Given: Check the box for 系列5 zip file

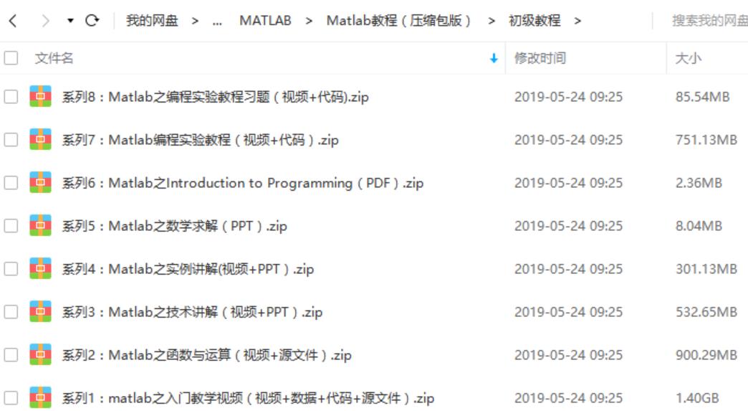Looking at the screenshot, I should pyautogui.click(x=11, y=226).
